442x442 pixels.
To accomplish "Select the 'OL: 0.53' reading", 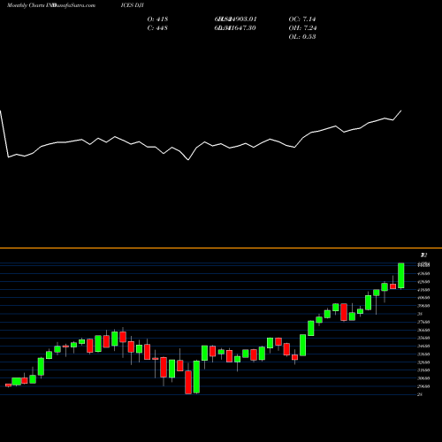I will pyautogui.click(x=302, y=37).
